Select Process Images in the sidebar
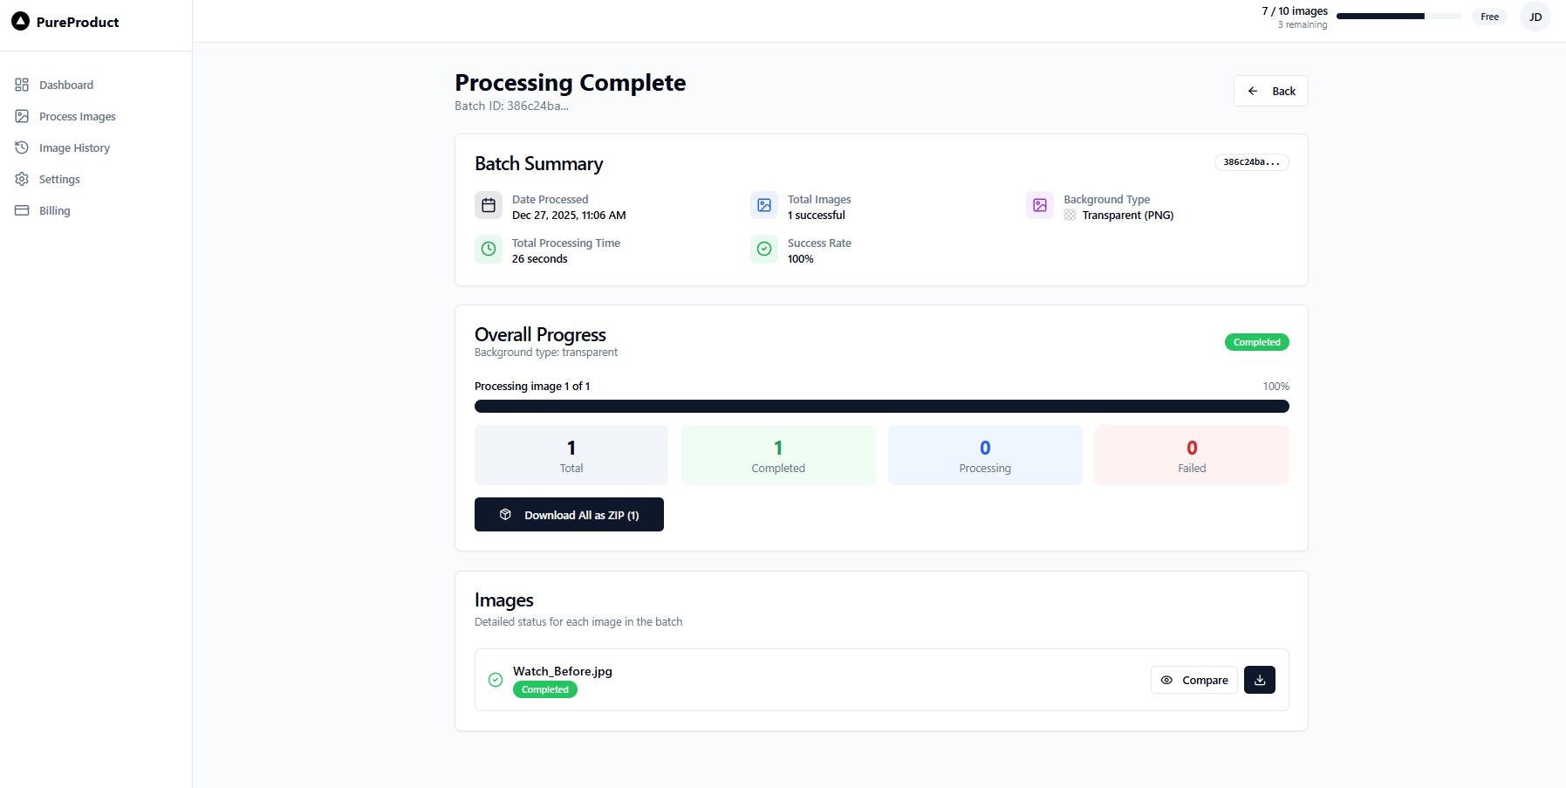This screenshot has width=1566, height=788. pos(77,116)
